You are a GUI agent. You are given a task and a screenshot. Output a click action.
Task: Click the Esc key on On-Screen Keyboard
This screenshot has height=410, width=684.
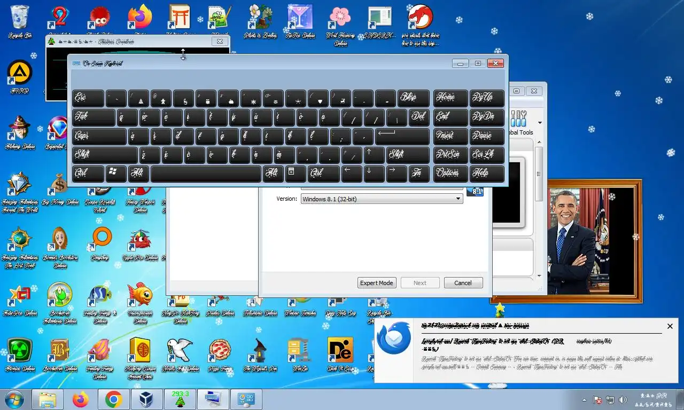[x=88, y=98]
